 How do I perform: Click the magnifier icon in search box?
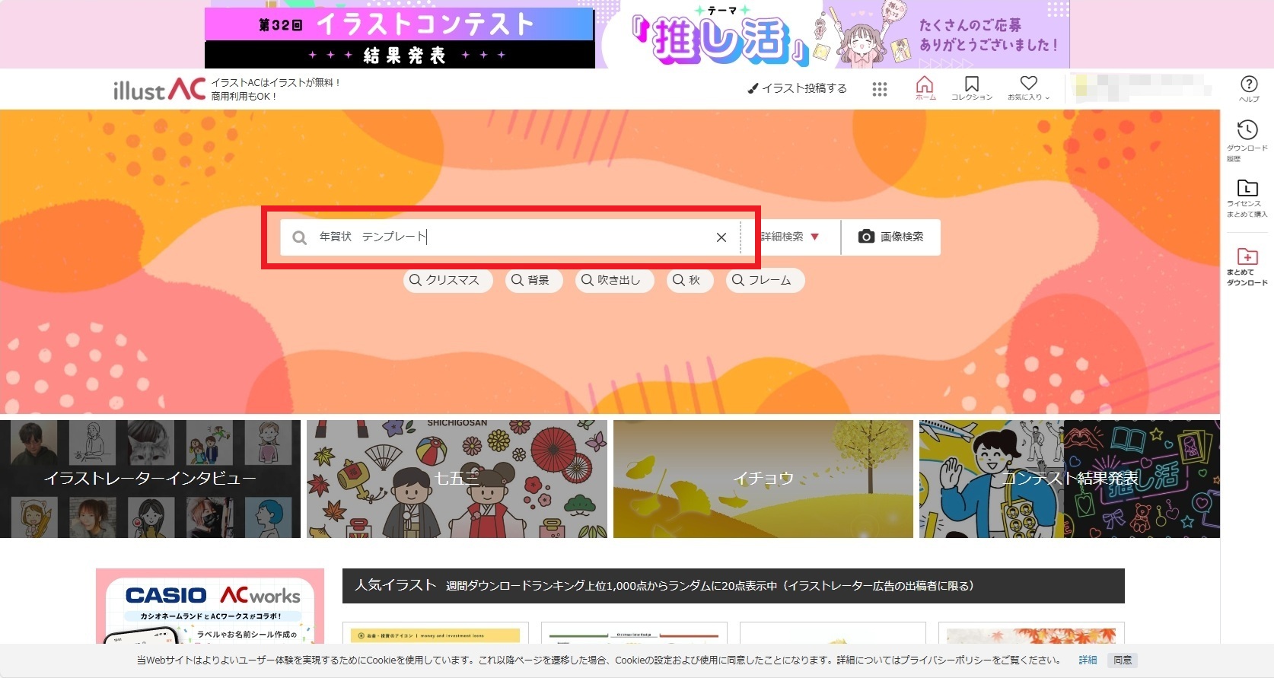point(300,238)
